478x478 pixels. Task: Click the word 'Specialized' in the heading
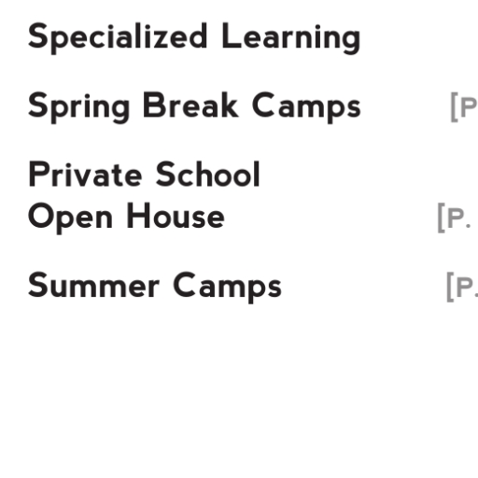[x=118, y=38]
